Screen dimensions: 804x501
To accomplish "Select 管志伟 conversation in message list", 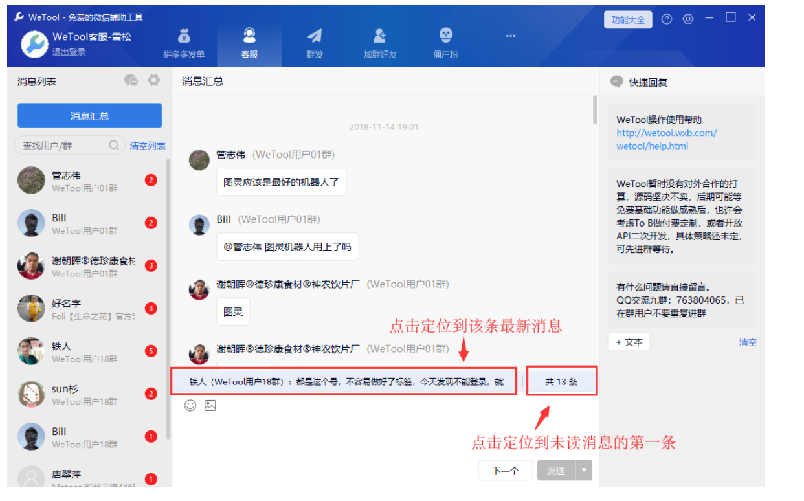I will point(89,181).
